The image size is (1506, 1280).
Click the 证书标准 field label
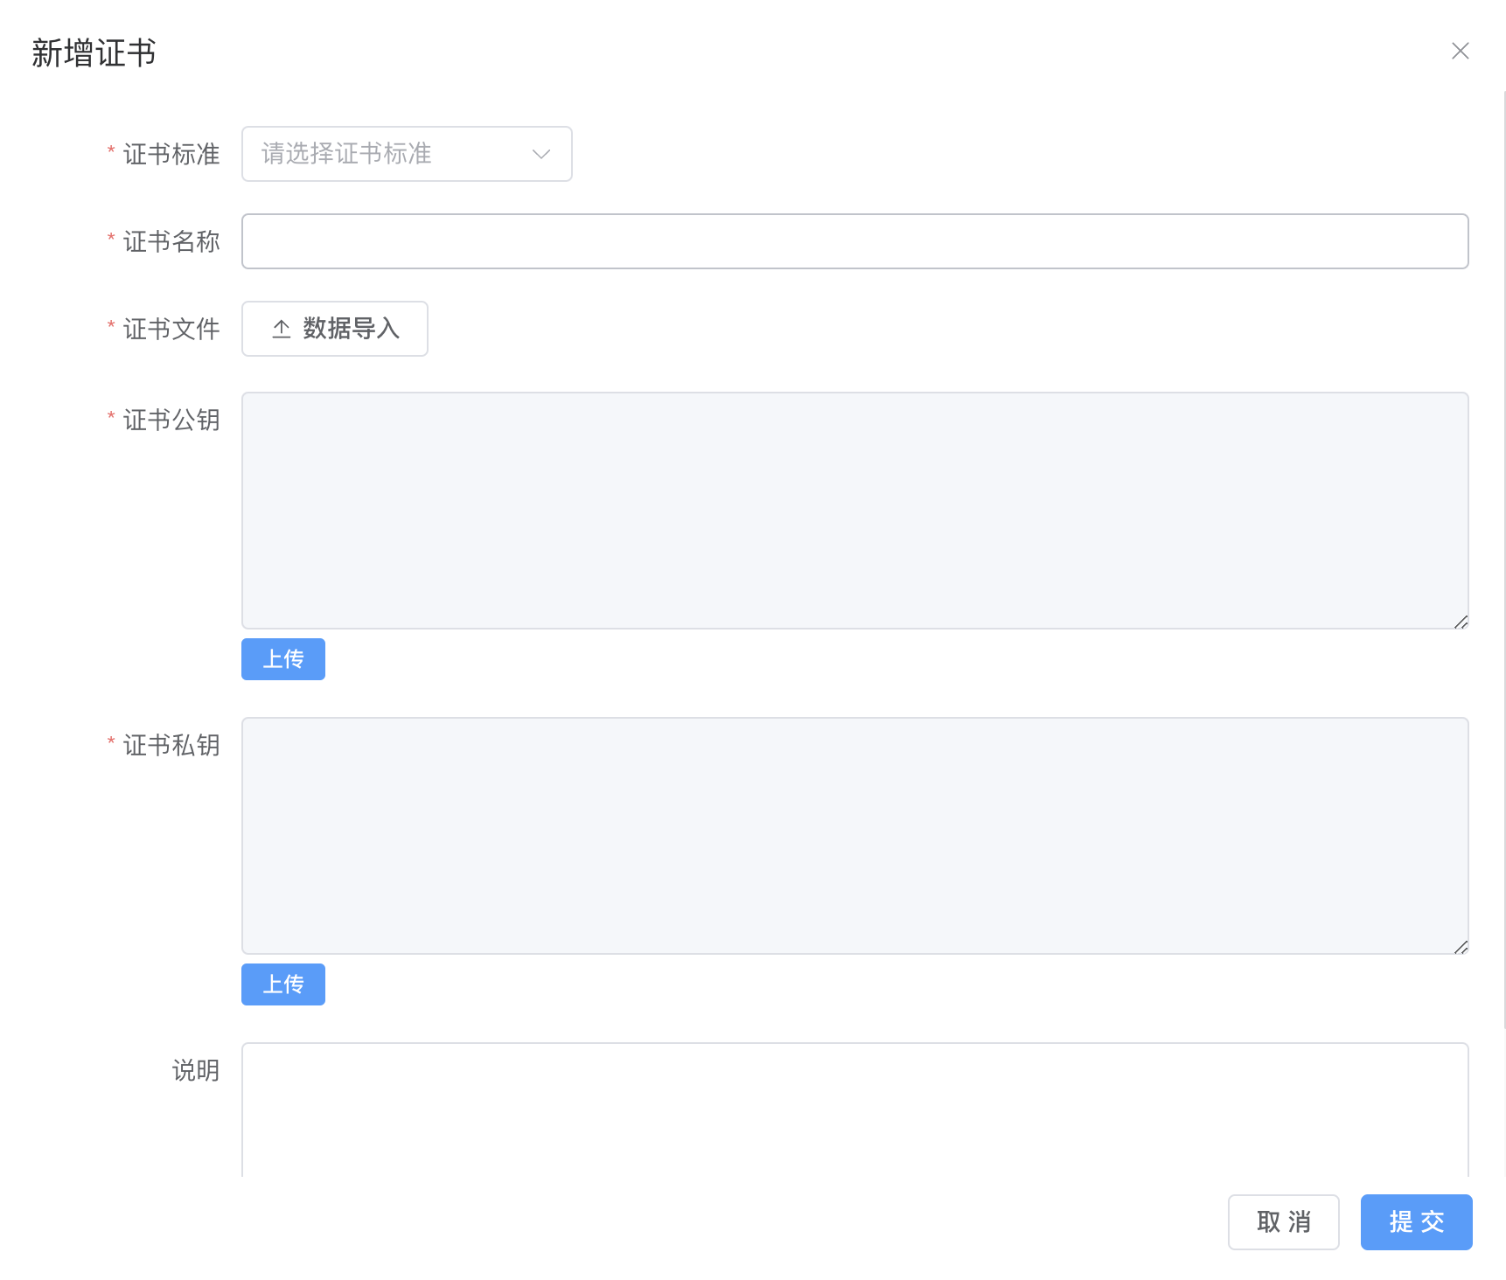tap(171, 155)
